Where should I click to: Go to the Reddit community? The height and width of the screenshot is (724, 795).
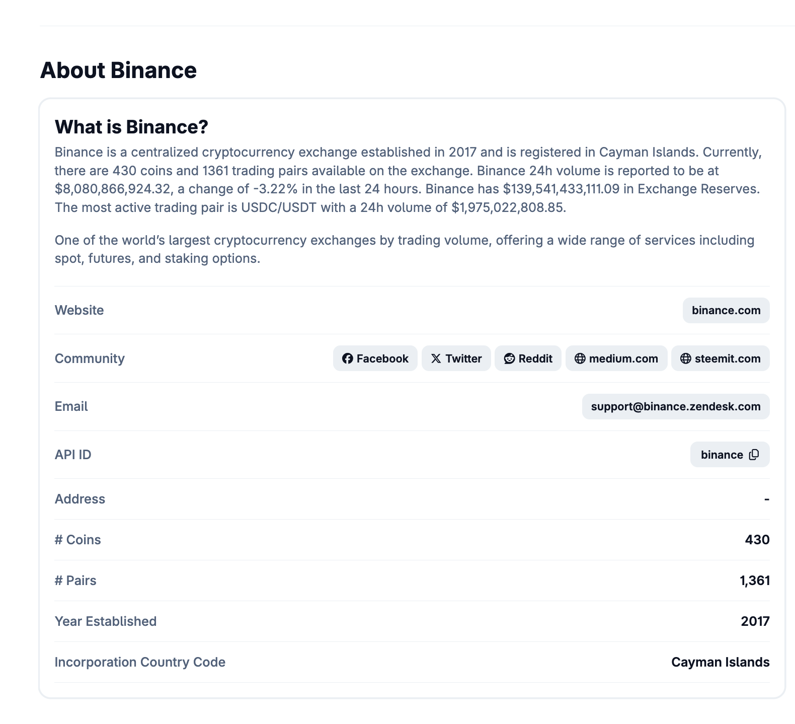[x=528, y=358]
